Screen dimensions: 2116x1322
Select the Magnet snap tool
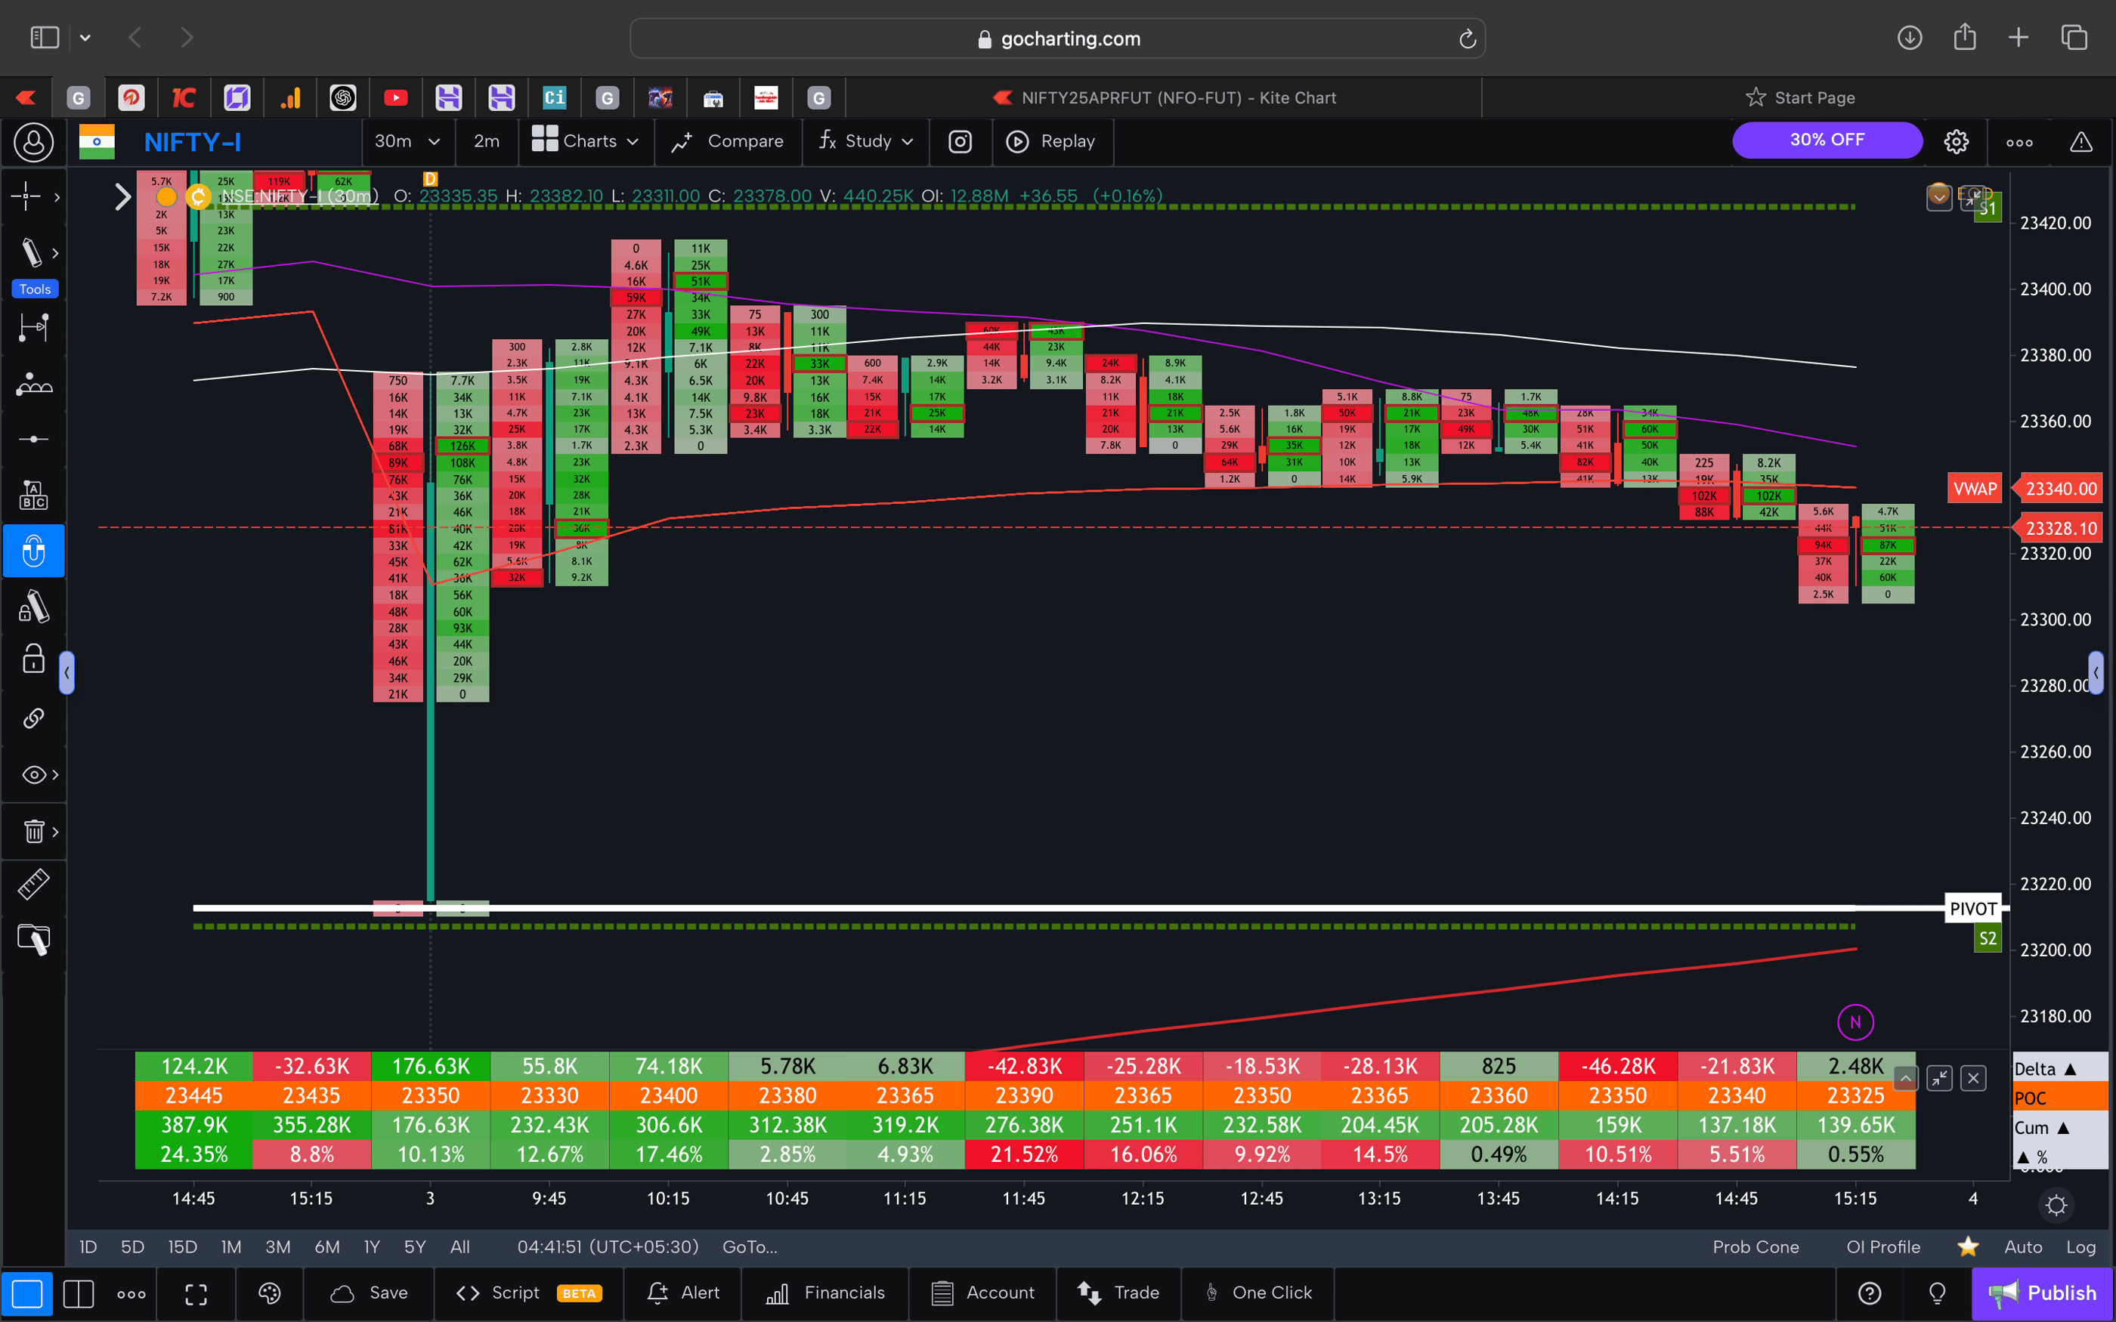tap(33, 551)
